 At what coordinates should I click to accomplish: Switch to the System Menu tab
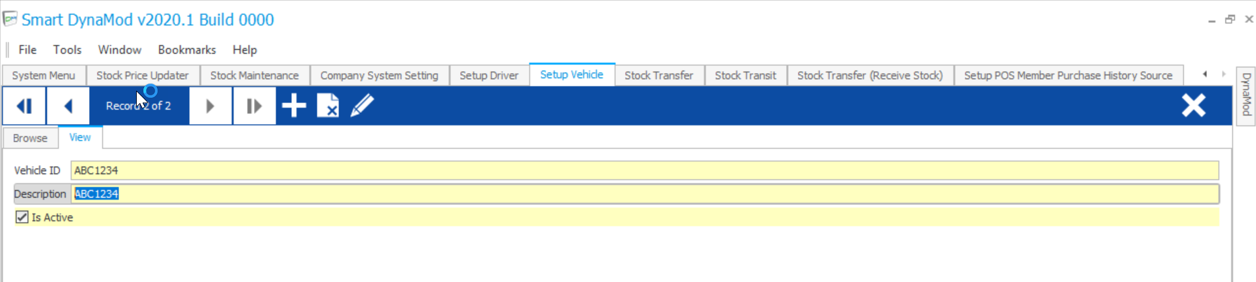pos(44,76)
